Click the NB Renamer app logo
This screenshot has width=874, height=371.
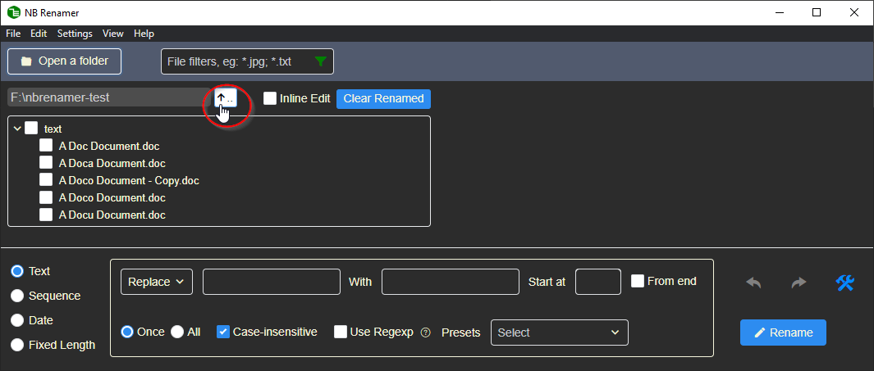point(14,12)
